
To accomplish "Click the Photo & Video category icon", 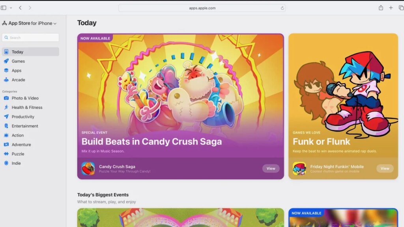I will (x=7, y=98).
